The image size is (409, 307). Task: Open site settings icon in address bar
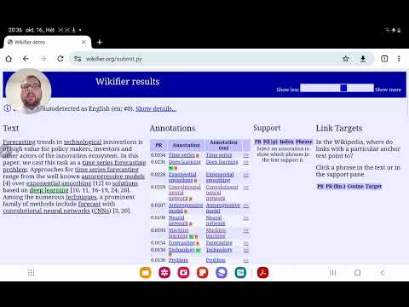point(78,59)
